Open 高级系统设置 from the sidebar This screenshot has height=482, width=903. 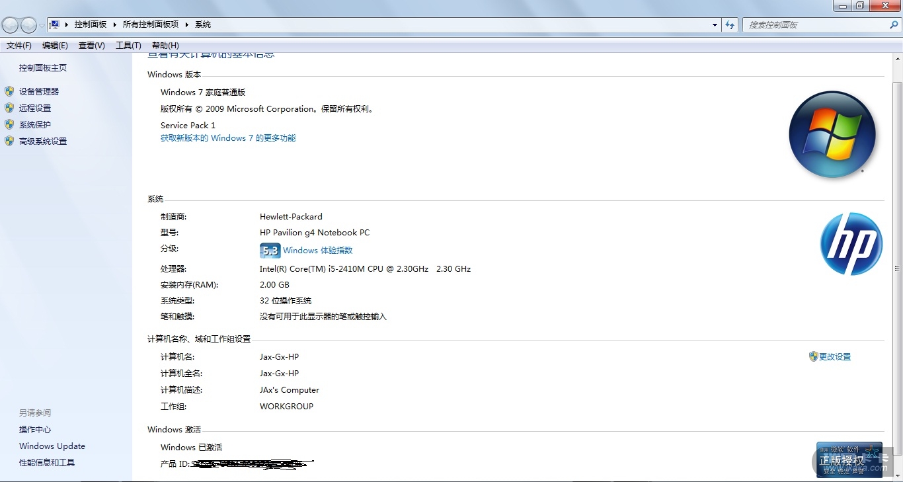click(x=43, y=141)
